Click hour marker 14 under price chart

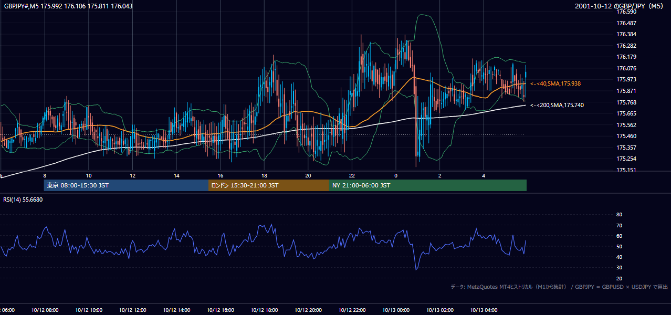[176, 175]
